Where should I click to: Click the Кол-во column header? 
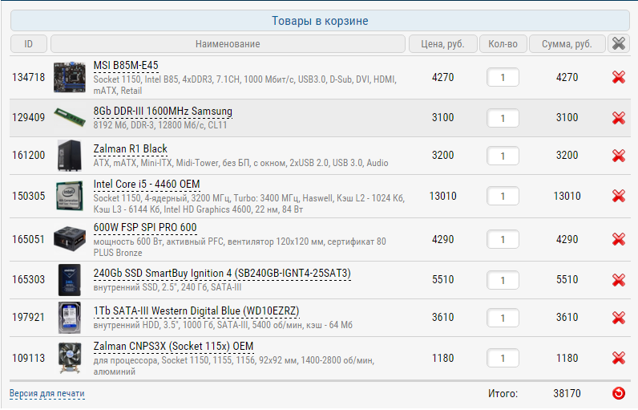pos(503,43)
